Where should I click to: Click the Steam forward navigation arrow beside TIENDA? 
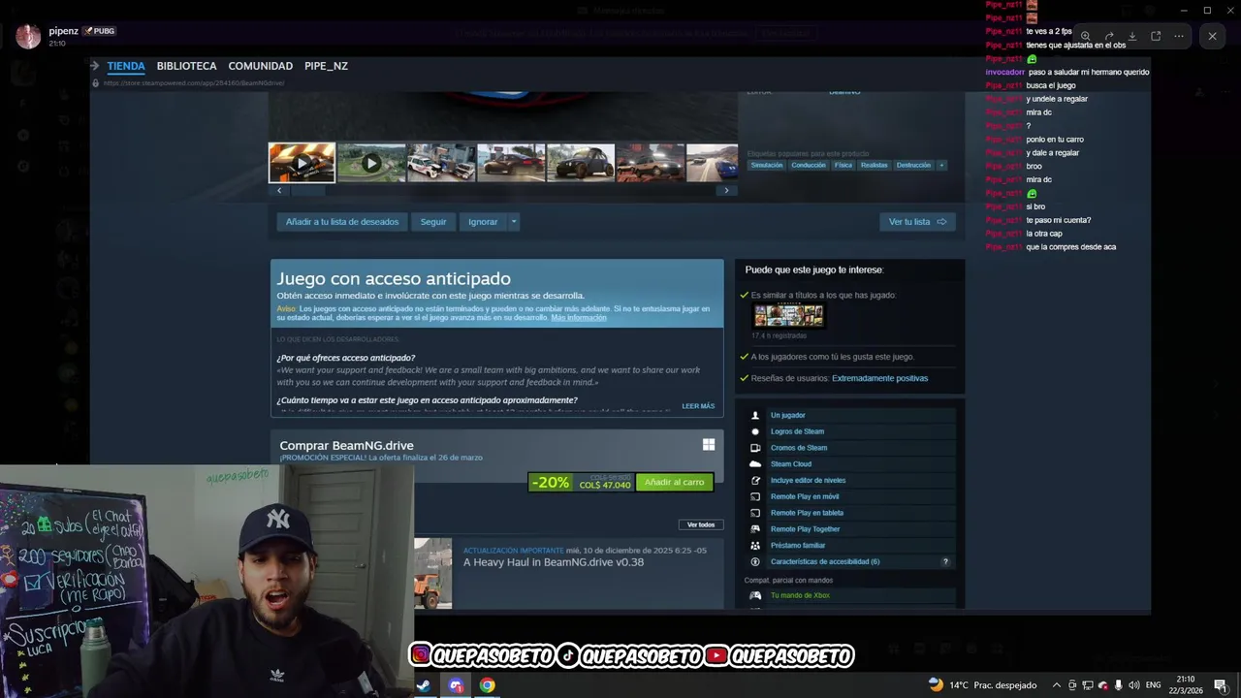[x=95, y=66]
